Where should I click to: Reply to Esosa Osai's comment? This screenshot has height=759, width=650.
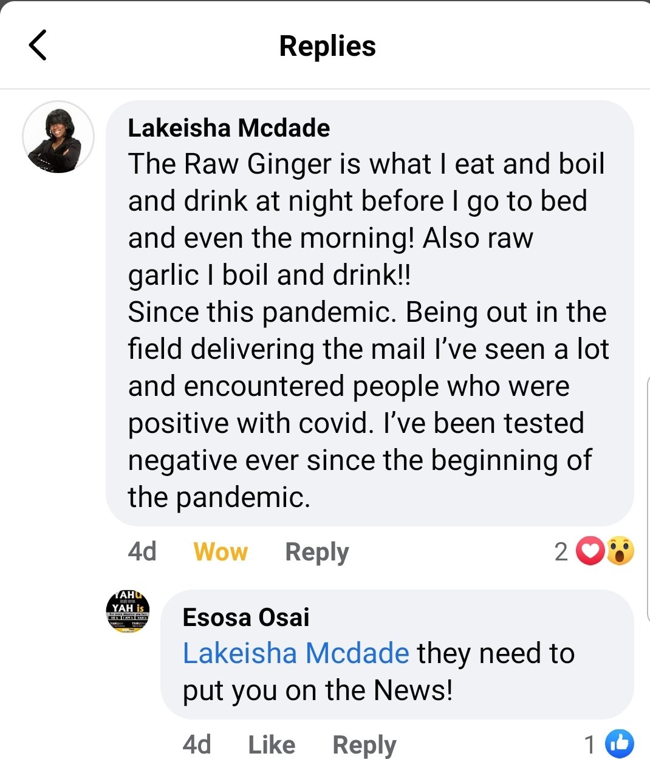tap(364, 744)
